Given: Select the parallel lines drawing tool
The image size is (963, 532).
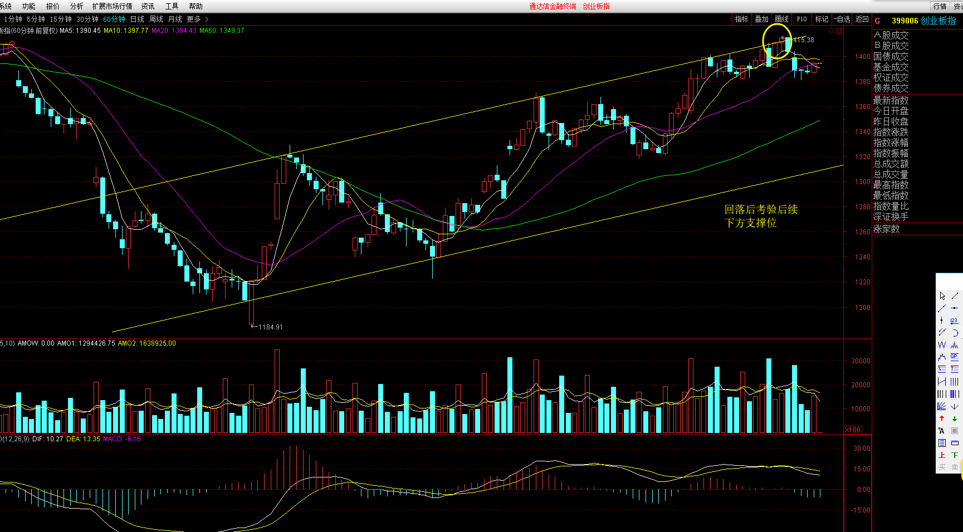Looking at the screenshot, I should [942, 332].
